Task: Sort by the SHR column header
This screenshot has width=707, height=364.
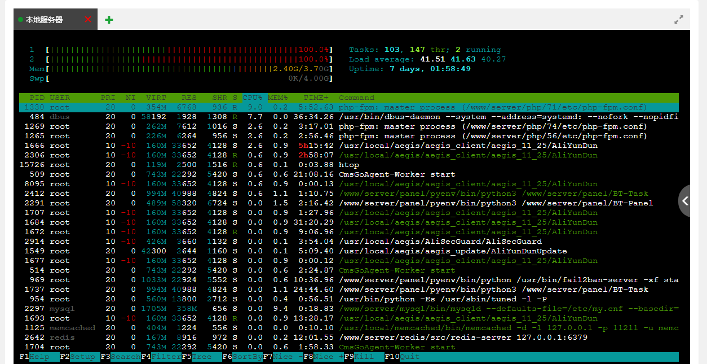Action: (x=220, y=98)
